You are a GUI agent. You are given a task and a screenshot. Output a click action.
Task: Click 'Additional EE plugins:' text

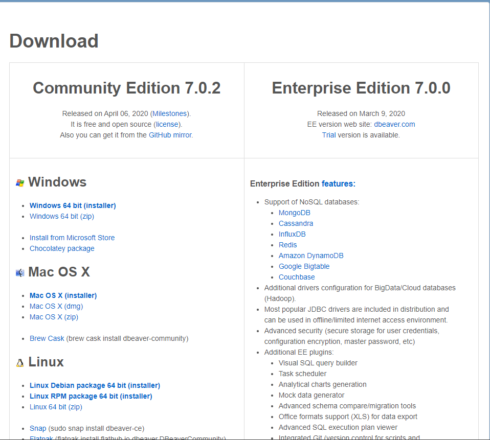click(x=299, y=352)
